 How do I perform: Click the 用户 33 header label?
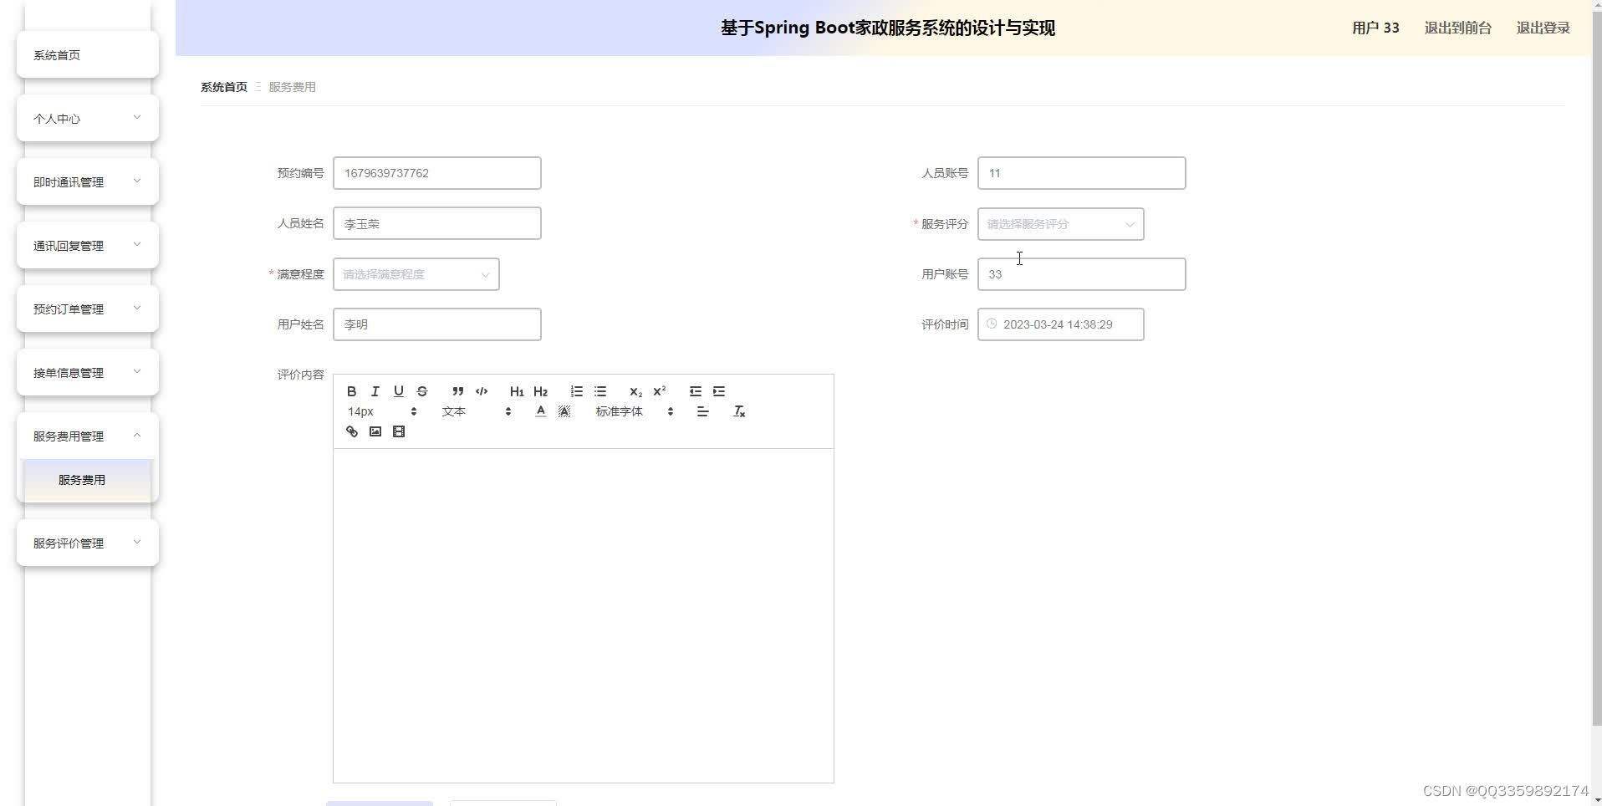pyautogui.click(x=1375, y=28)
